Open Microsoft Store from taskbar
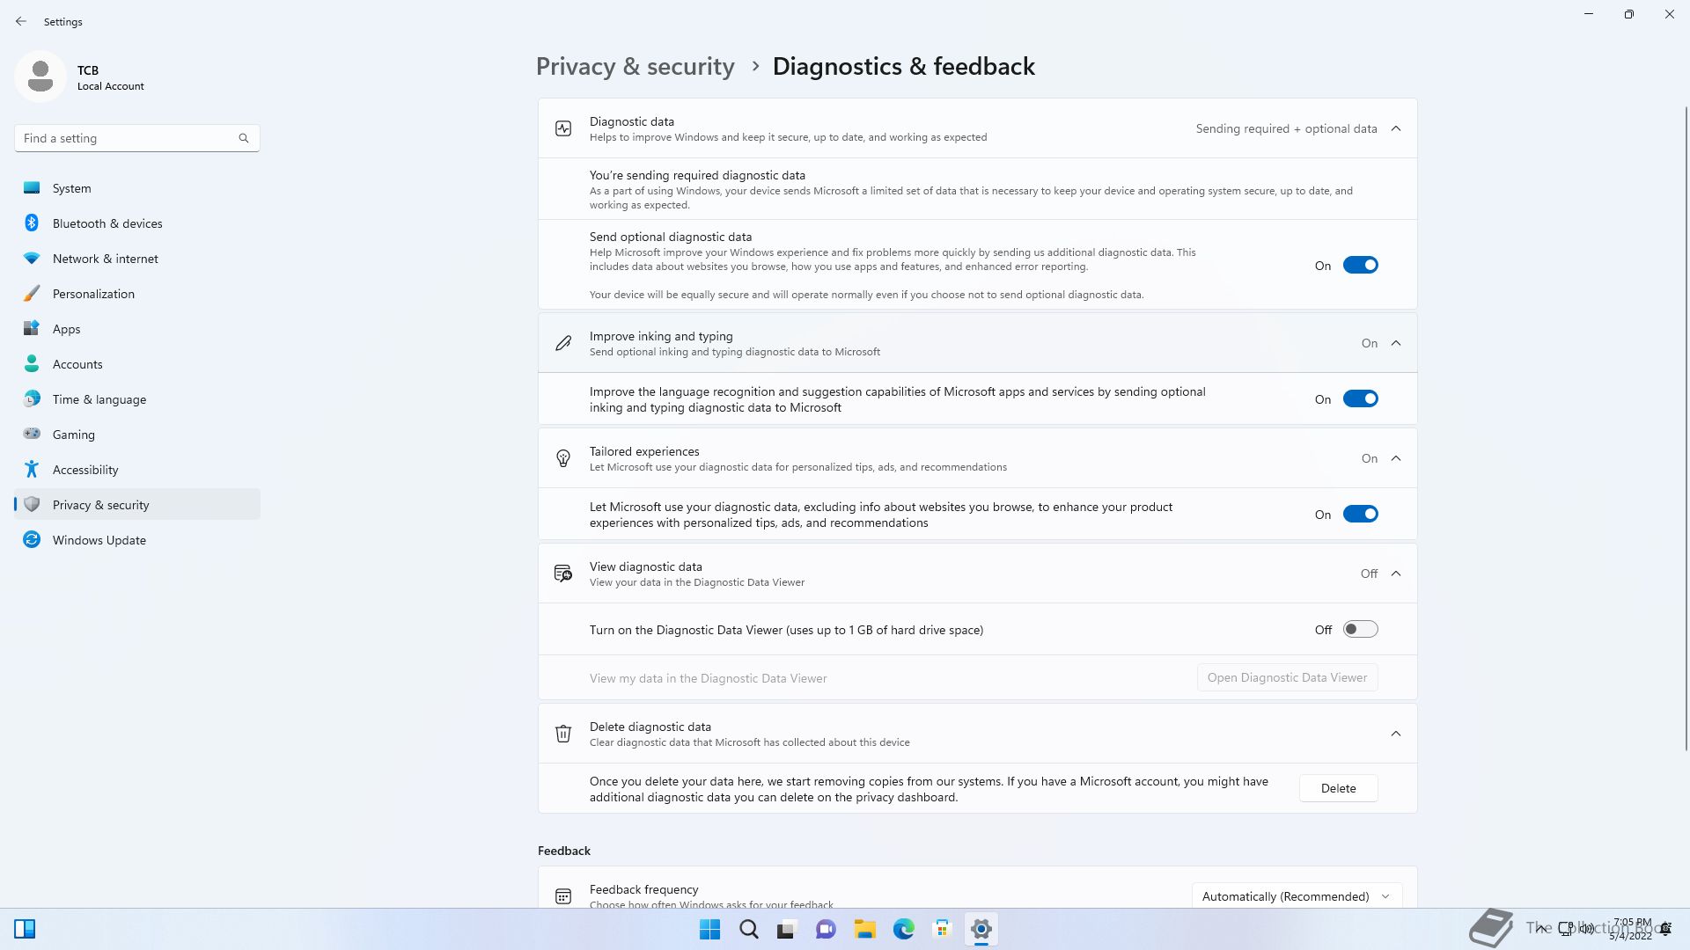Screen dimensions: 1690x950 pos(942,929)
